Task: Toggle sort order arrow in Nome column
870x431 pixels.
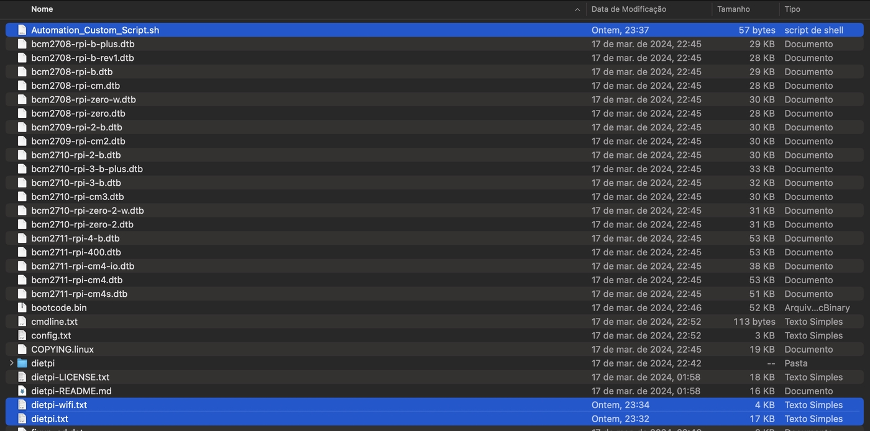Action: click(577, 9)
